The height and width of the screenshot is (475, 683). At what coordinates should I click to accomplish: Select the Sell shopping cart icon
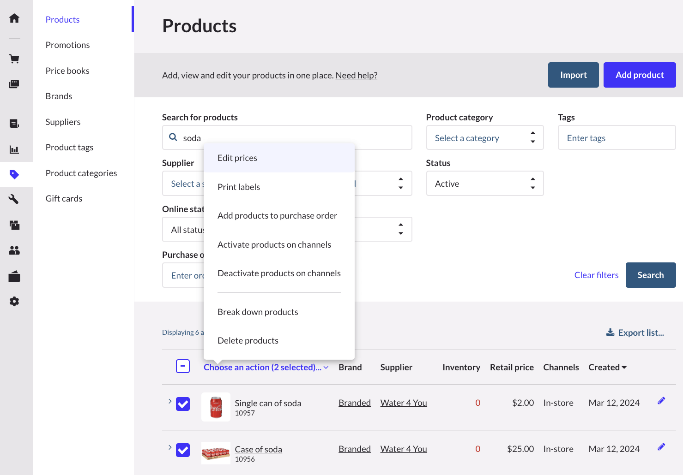click(x=14, y=59)
